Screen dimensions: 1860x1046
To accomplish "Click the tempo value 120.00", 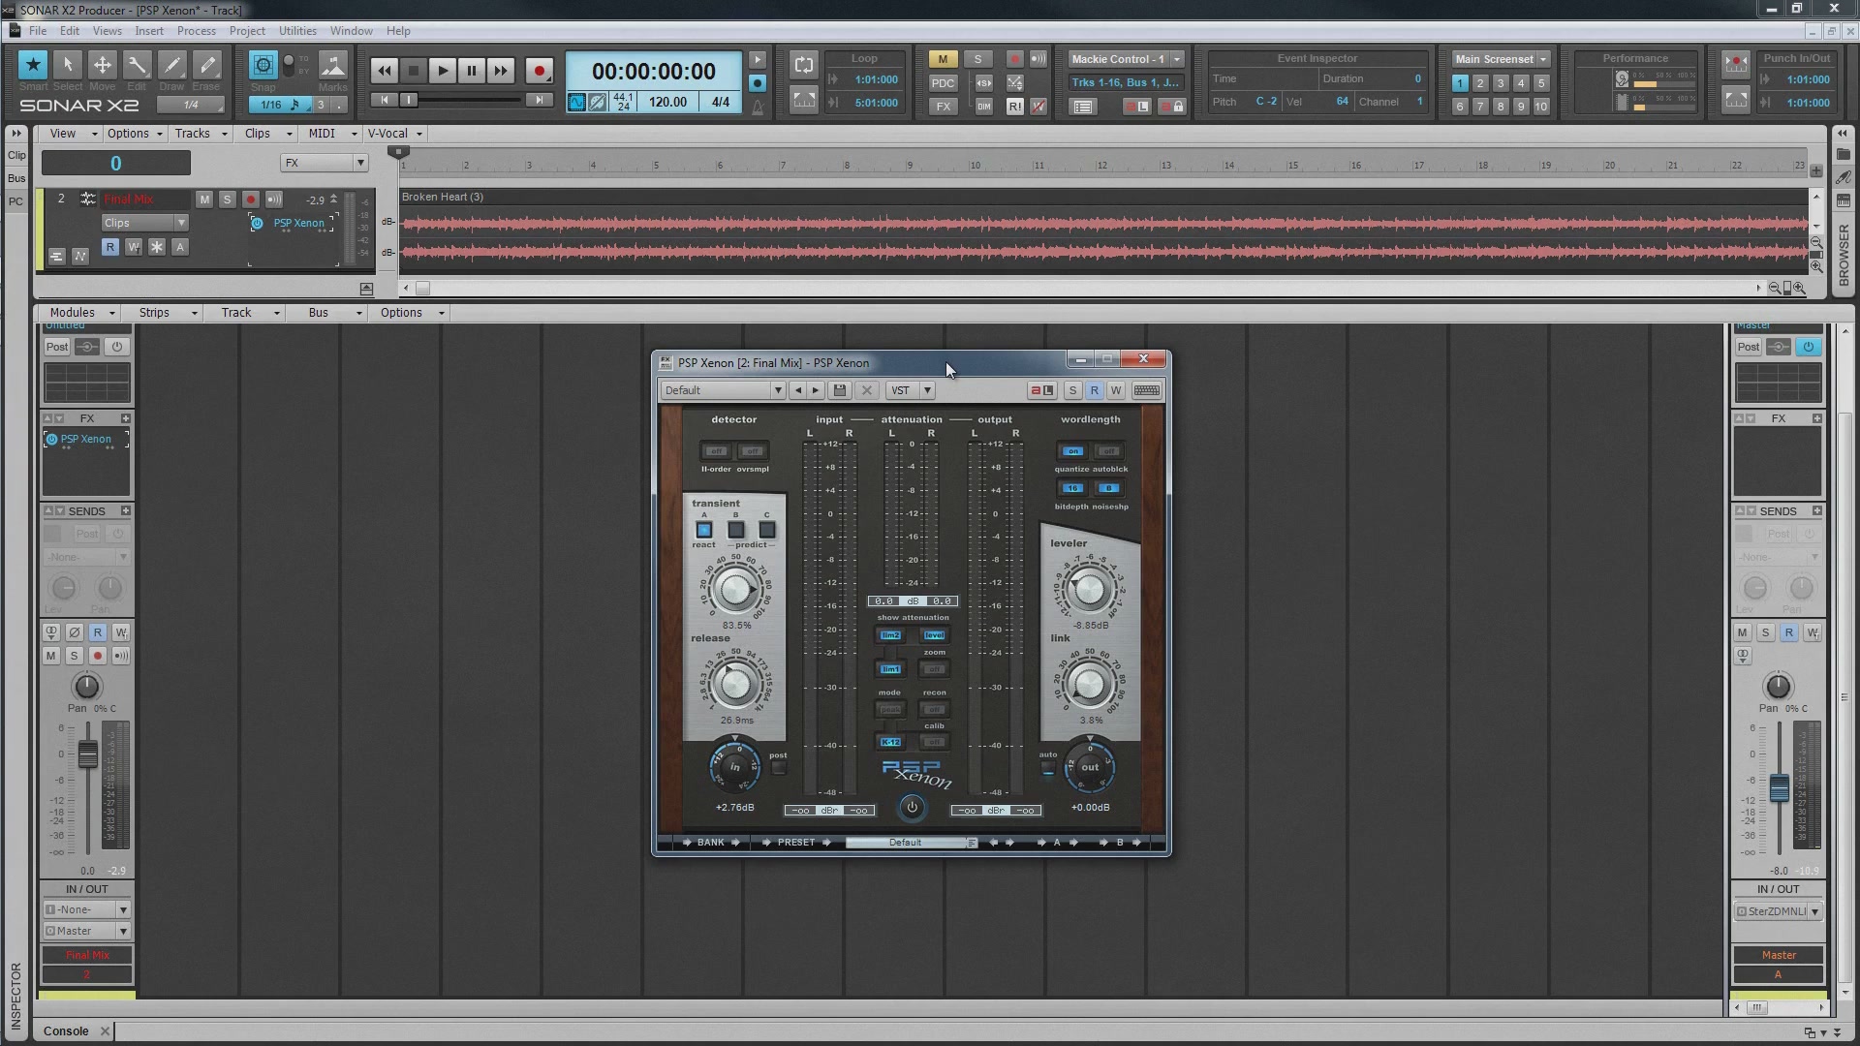I will pyautogui.click(x=667, y=103).
